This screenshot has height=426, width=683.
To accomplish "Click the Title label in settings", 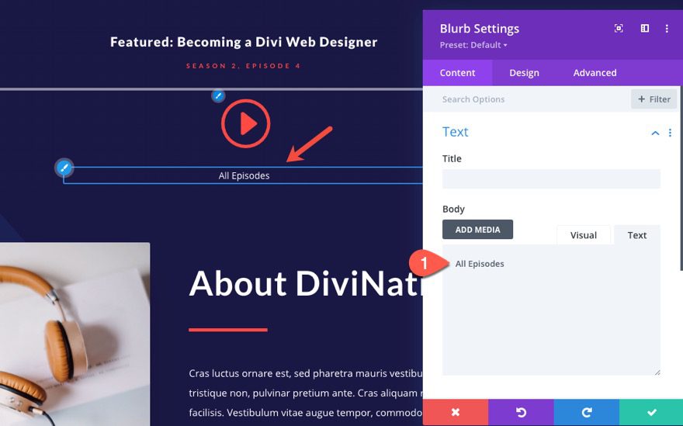I will click(452, 158).
